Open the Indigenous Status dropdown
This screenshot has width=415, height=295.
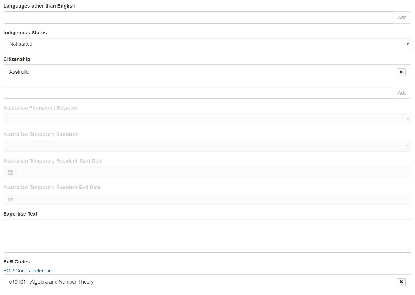coord(207,44)
